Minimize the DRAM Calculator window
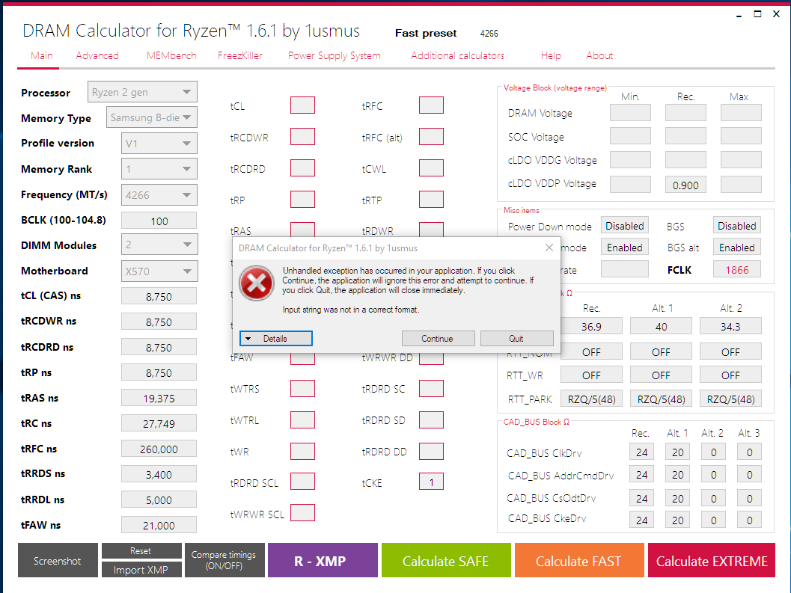The height and width of the screenshot is (593, 791). (739, 15)
